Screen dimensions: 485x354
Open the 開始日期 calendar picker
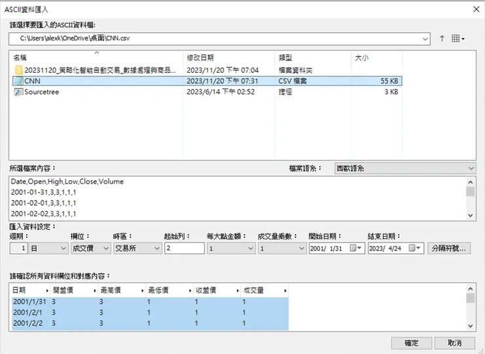point(355,248)
